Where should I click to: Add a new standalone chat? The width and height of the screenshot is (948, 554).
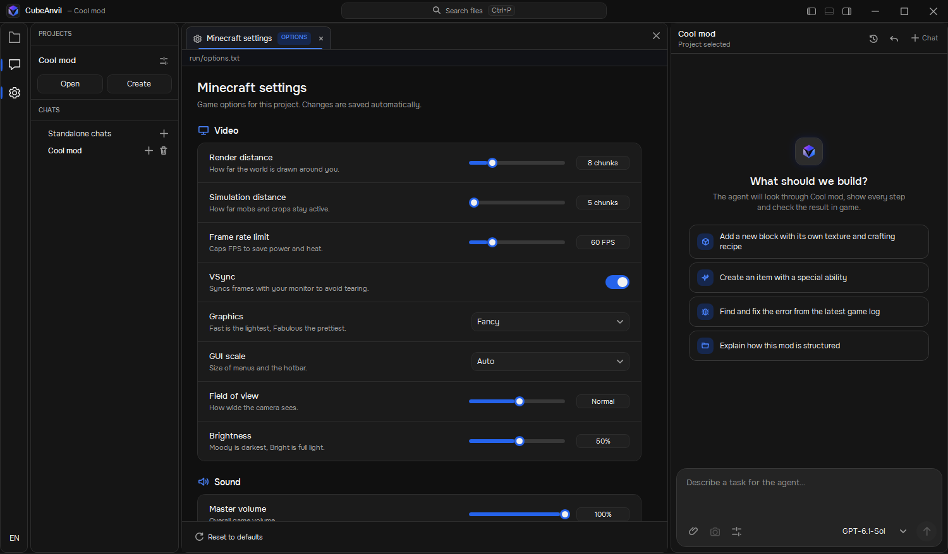point(164,134)
